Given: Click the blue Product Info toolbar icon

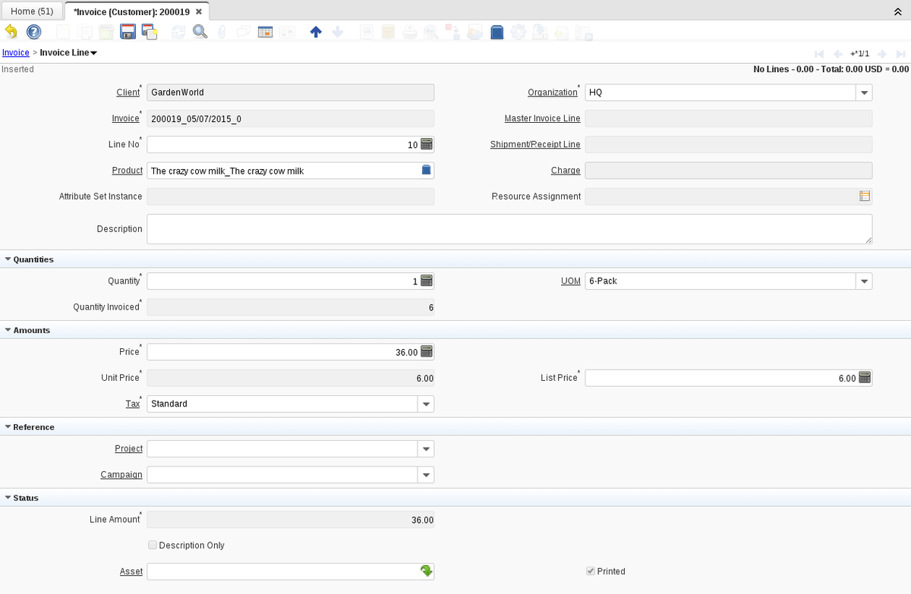Looking at the screenshot, I should pos(496,32).
